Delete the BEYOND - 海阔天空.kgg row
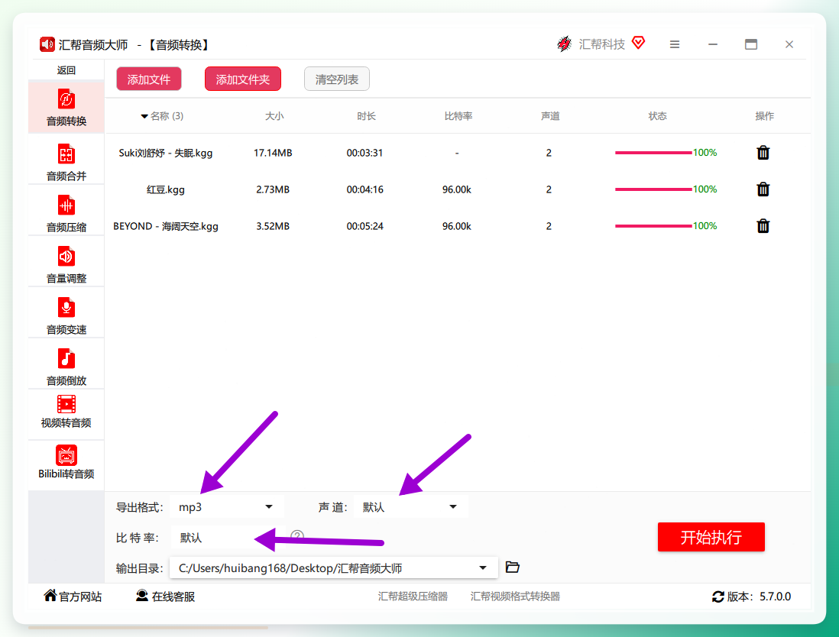 [x=763, y=226]
